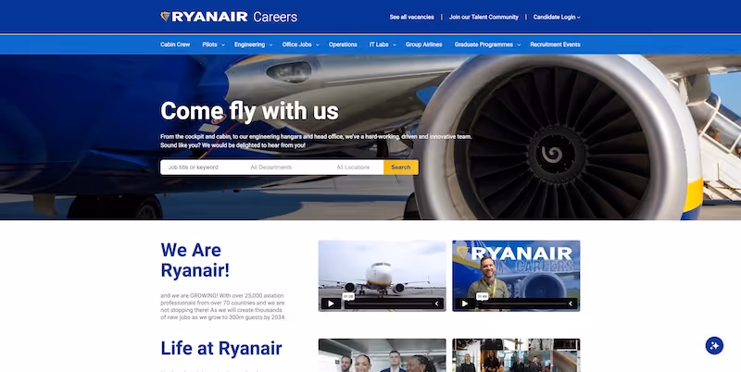The image size is (741, 372).
Task: Click the airplane video's collapse-controls chevron
Action: click(437, 304)
